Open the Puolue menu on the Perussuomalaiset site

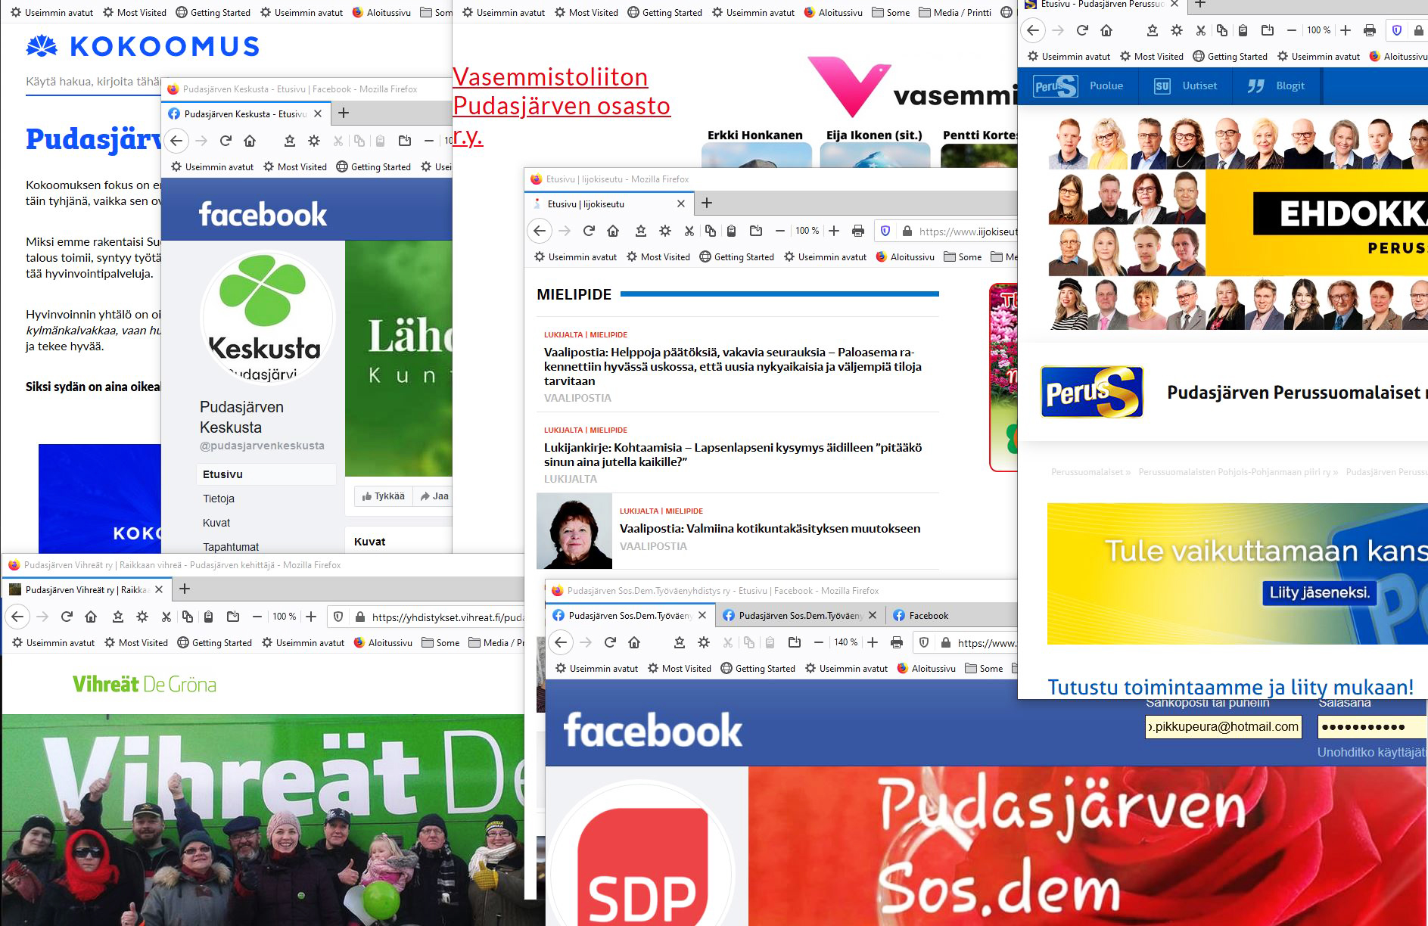1106,85
